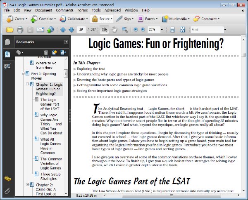Go to the previous page with up arrow
This screenshot has width=248, height=200.
(63, 30)
